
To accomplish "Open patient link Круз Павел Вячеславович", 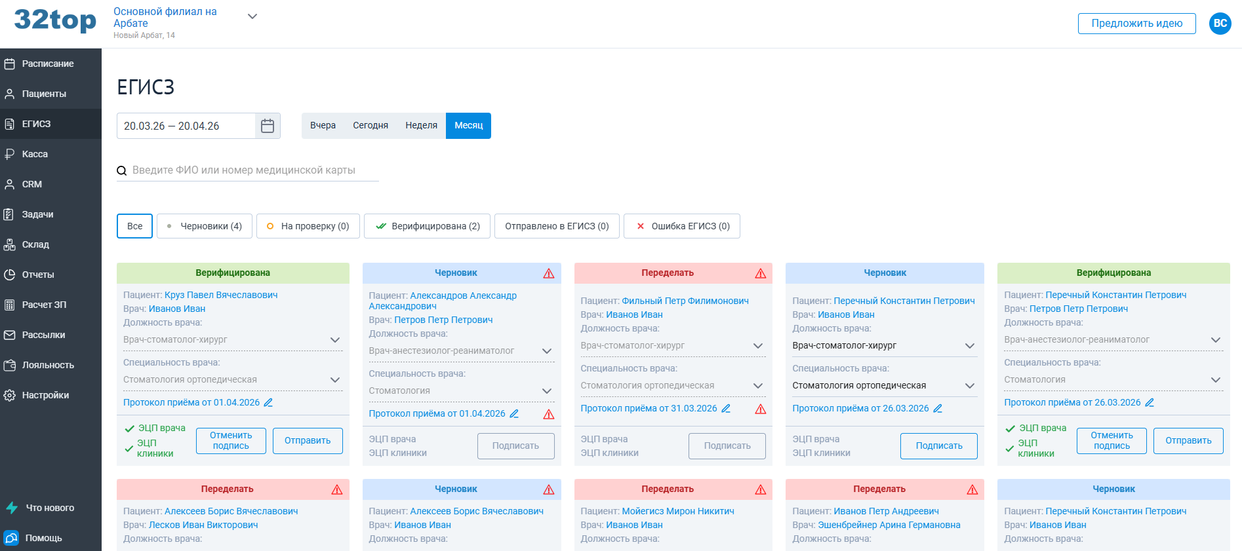I will coord(221,295).
